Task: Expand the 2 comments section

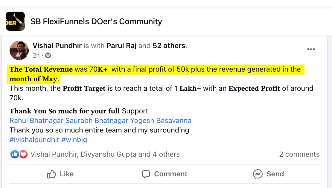Action: (299, 154)
